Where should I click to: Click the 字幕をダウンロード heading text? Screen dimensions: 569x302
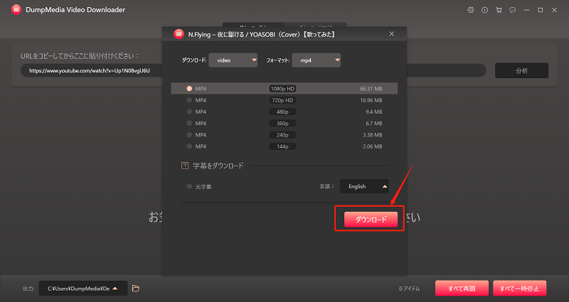tap(218, 166)
